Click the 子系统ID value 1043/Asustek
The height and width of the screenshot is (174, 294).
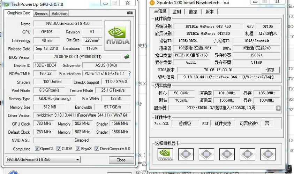(256, 41)
